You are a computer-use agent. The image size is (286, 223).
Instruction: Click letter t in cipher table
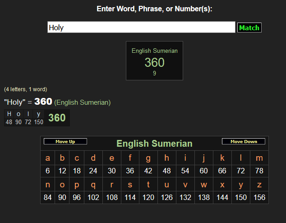click(148, 185)
